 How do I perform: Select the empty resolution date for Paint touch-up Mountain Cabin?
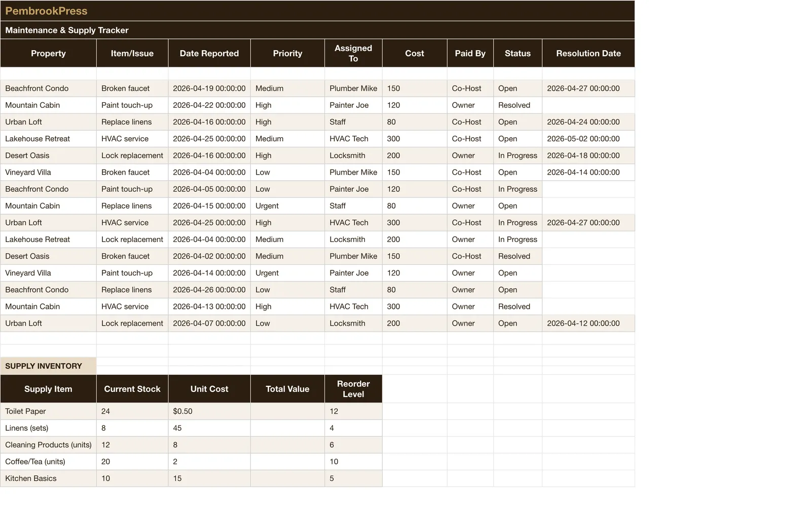pyautogui.click(x=588, y=105)
